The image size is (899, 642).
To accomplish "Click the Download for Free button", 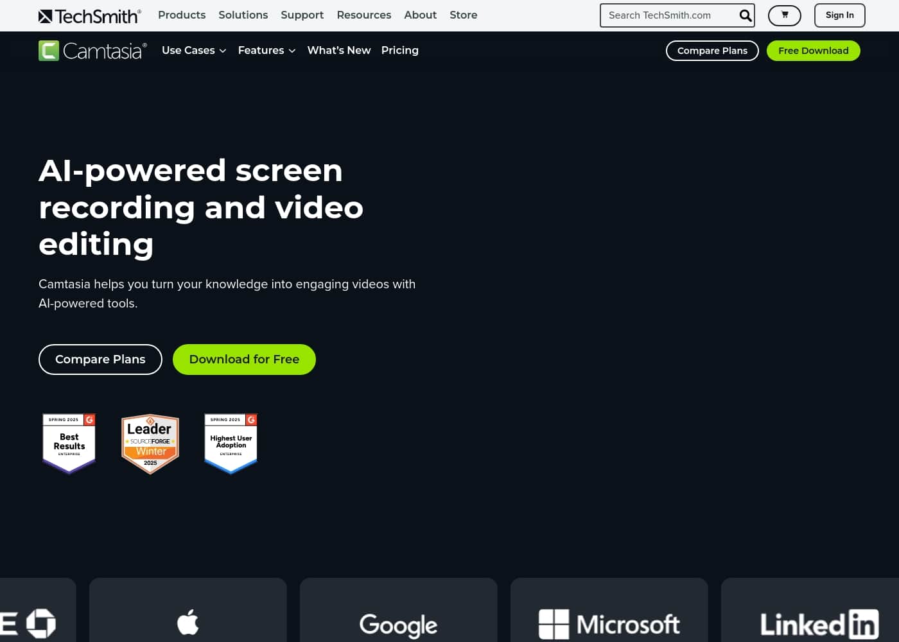I will [x=244, y=360].
